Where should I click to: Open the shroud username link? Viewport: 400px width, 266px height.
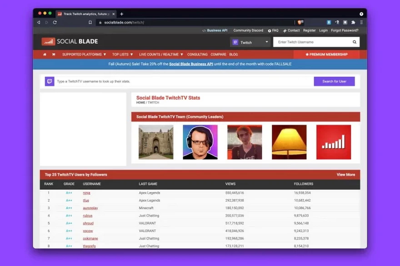88,223
